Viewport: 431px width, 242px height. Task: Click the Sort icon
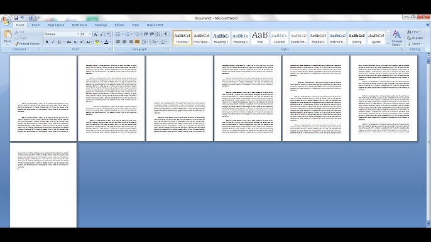159,34
